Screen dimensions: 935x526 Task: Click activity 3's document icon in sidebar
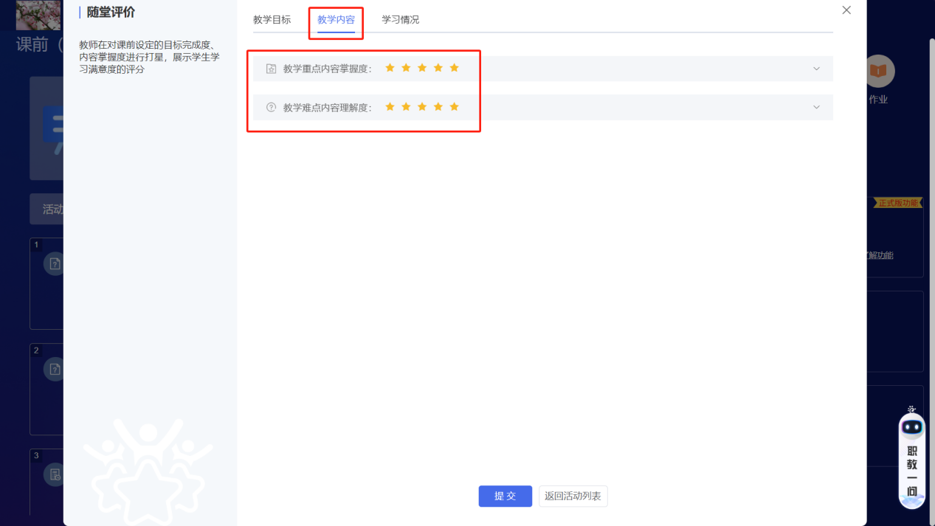pos(55,474)
